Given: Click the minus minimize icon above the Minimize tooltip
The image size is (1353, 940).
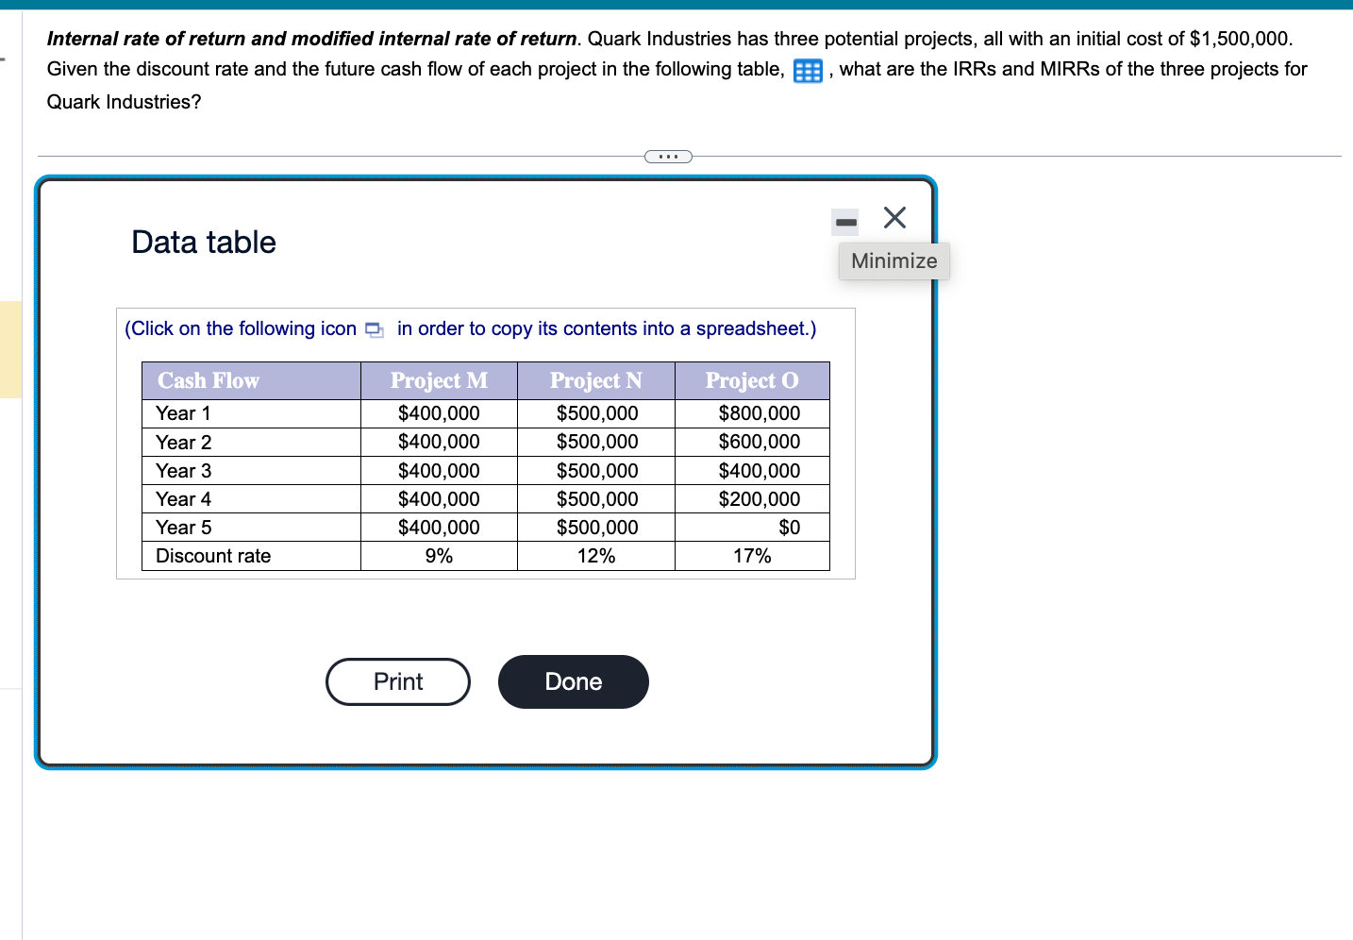Looking at the screenshot, I should (844, 220).
